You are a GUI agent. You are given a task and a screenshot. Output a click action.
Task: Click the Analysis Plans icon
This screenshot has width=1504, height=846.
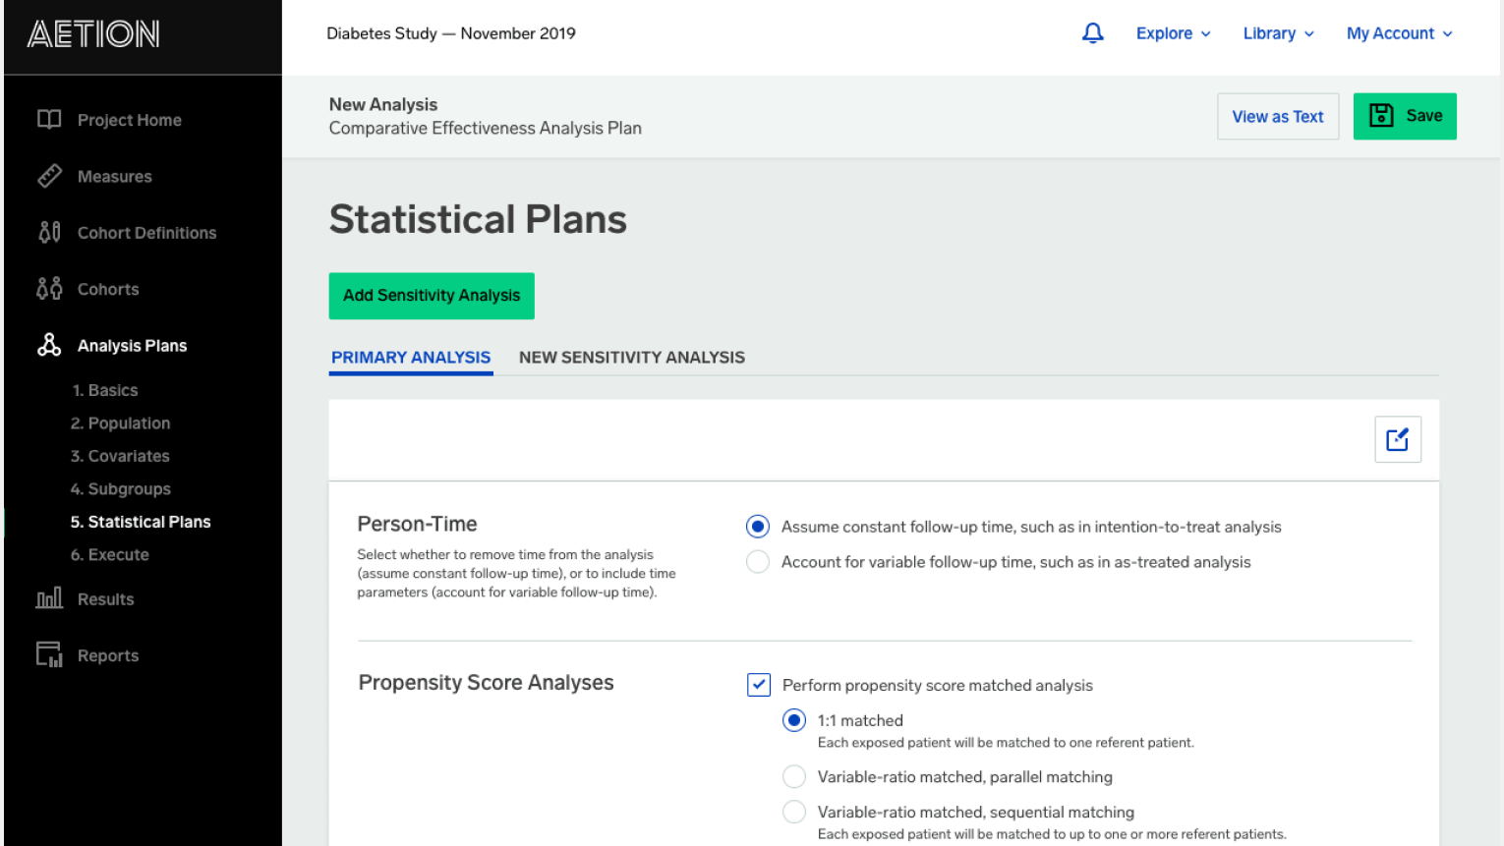coord(49,345)
